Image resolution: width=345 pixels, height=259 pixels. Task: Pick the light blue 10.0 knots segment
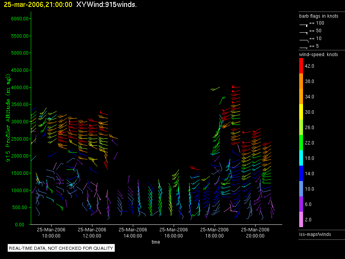pyautogui.click(x=301, y=189)
